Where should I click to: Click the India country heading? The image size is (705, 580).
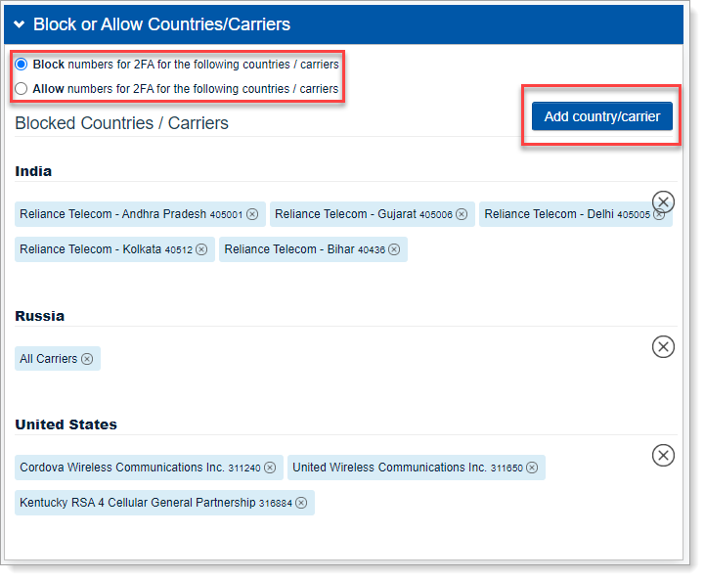pyautogui.click(x=33, y=171)
